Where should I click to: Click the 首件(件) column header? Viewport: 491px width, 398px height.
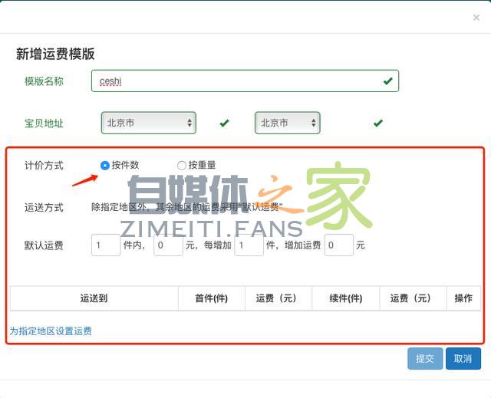pyautogui.click(x=211, y=298)
